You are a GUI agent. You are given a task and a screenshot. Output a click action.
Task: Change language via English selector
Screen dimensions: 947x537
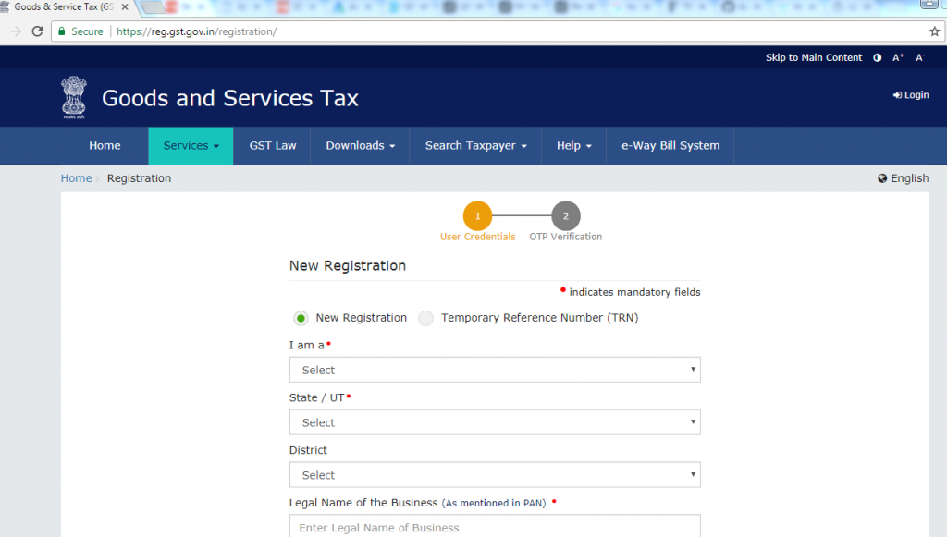tap(903, 178)
